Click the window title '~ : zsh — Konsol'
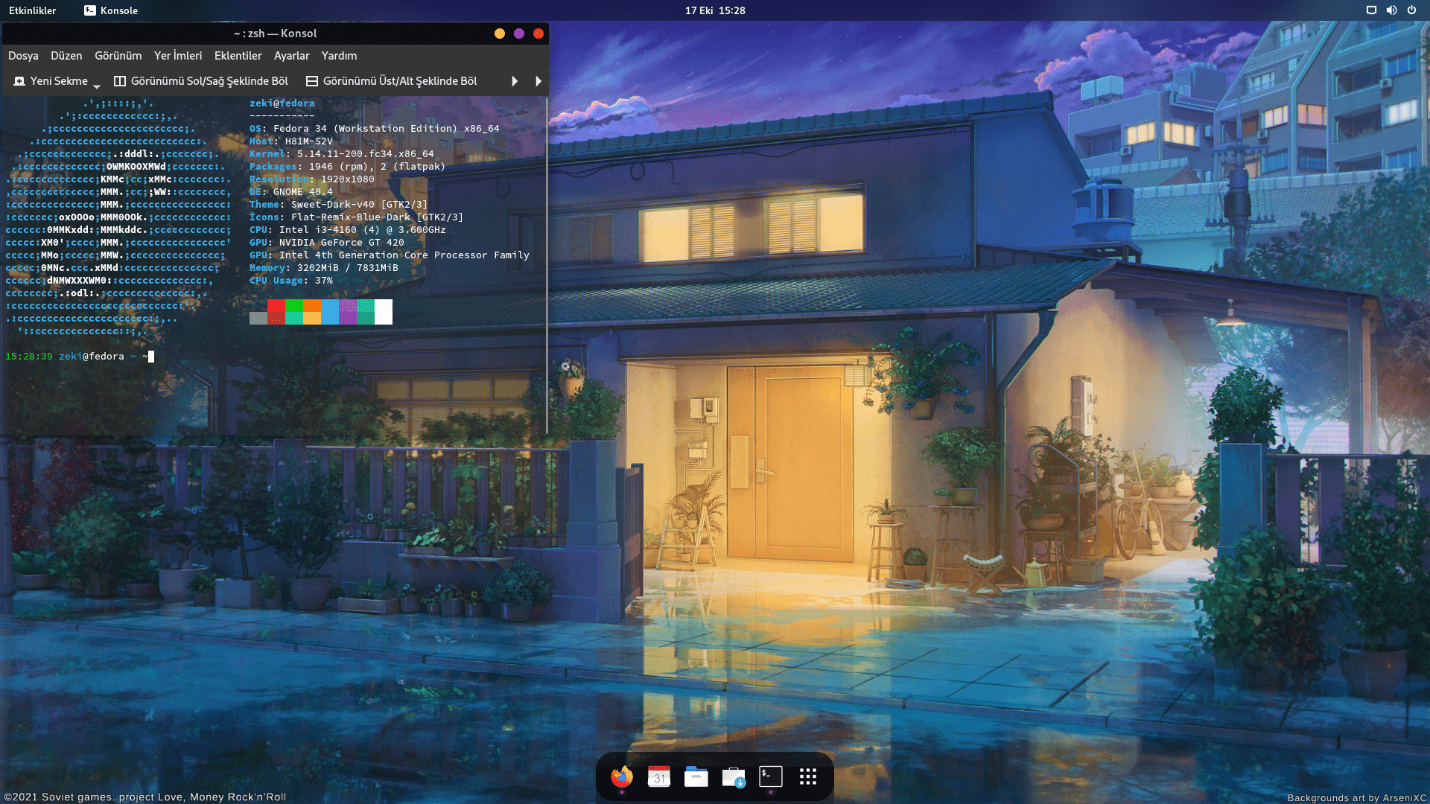The width and height of the screenshot is (1430, 804). 275,33
